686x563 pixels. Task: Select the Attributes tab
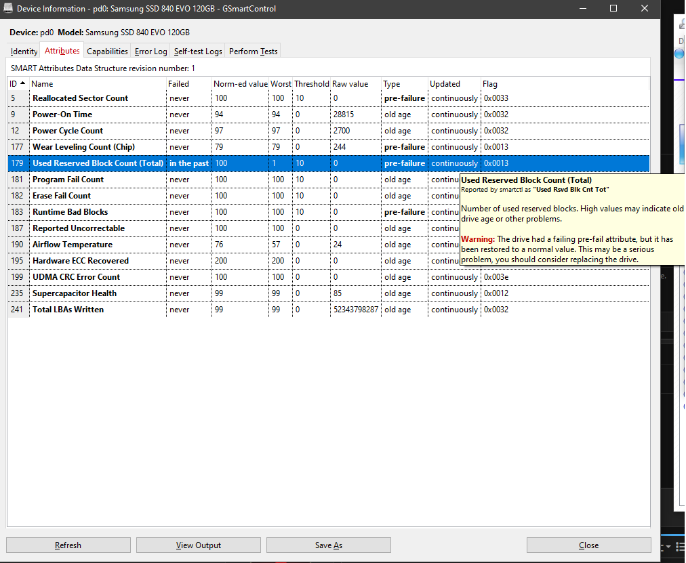pyautogui.click(x=62, y=51)
